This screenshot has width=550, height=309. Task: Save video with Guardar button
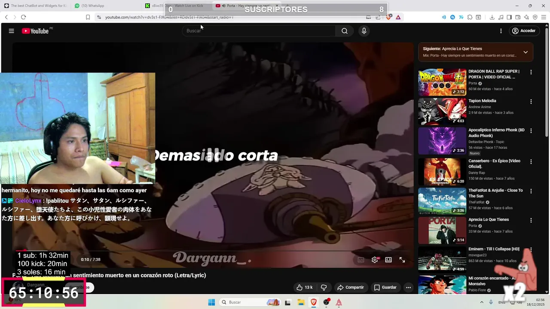coord(385,287)
